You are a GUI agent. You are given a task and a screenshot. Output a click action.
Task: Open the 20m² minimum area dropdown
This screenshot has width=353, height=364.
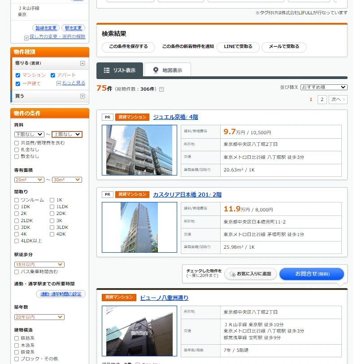(x=29, y=180)
